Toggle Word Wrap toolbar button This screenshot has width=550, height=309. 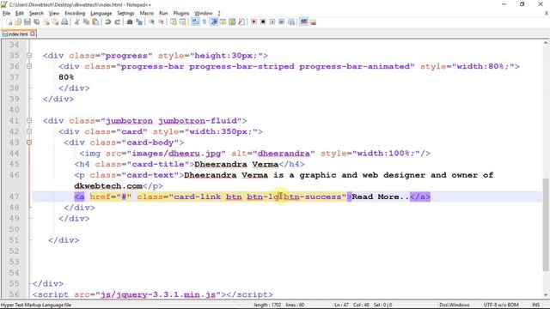195,22
